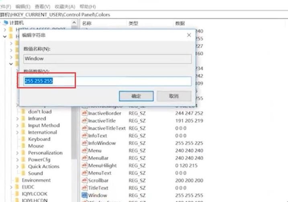Click the 类型 column header
Screen dimensions: 288x202
click(x=133, y=23)
